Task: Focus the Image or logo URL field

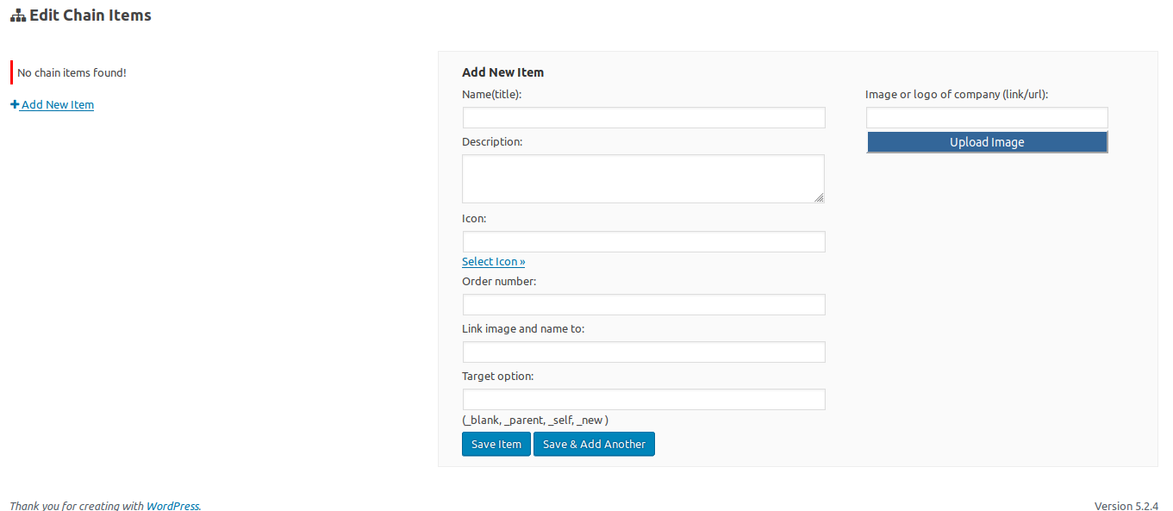Action: pyautogui.click(x=986, y=117)
